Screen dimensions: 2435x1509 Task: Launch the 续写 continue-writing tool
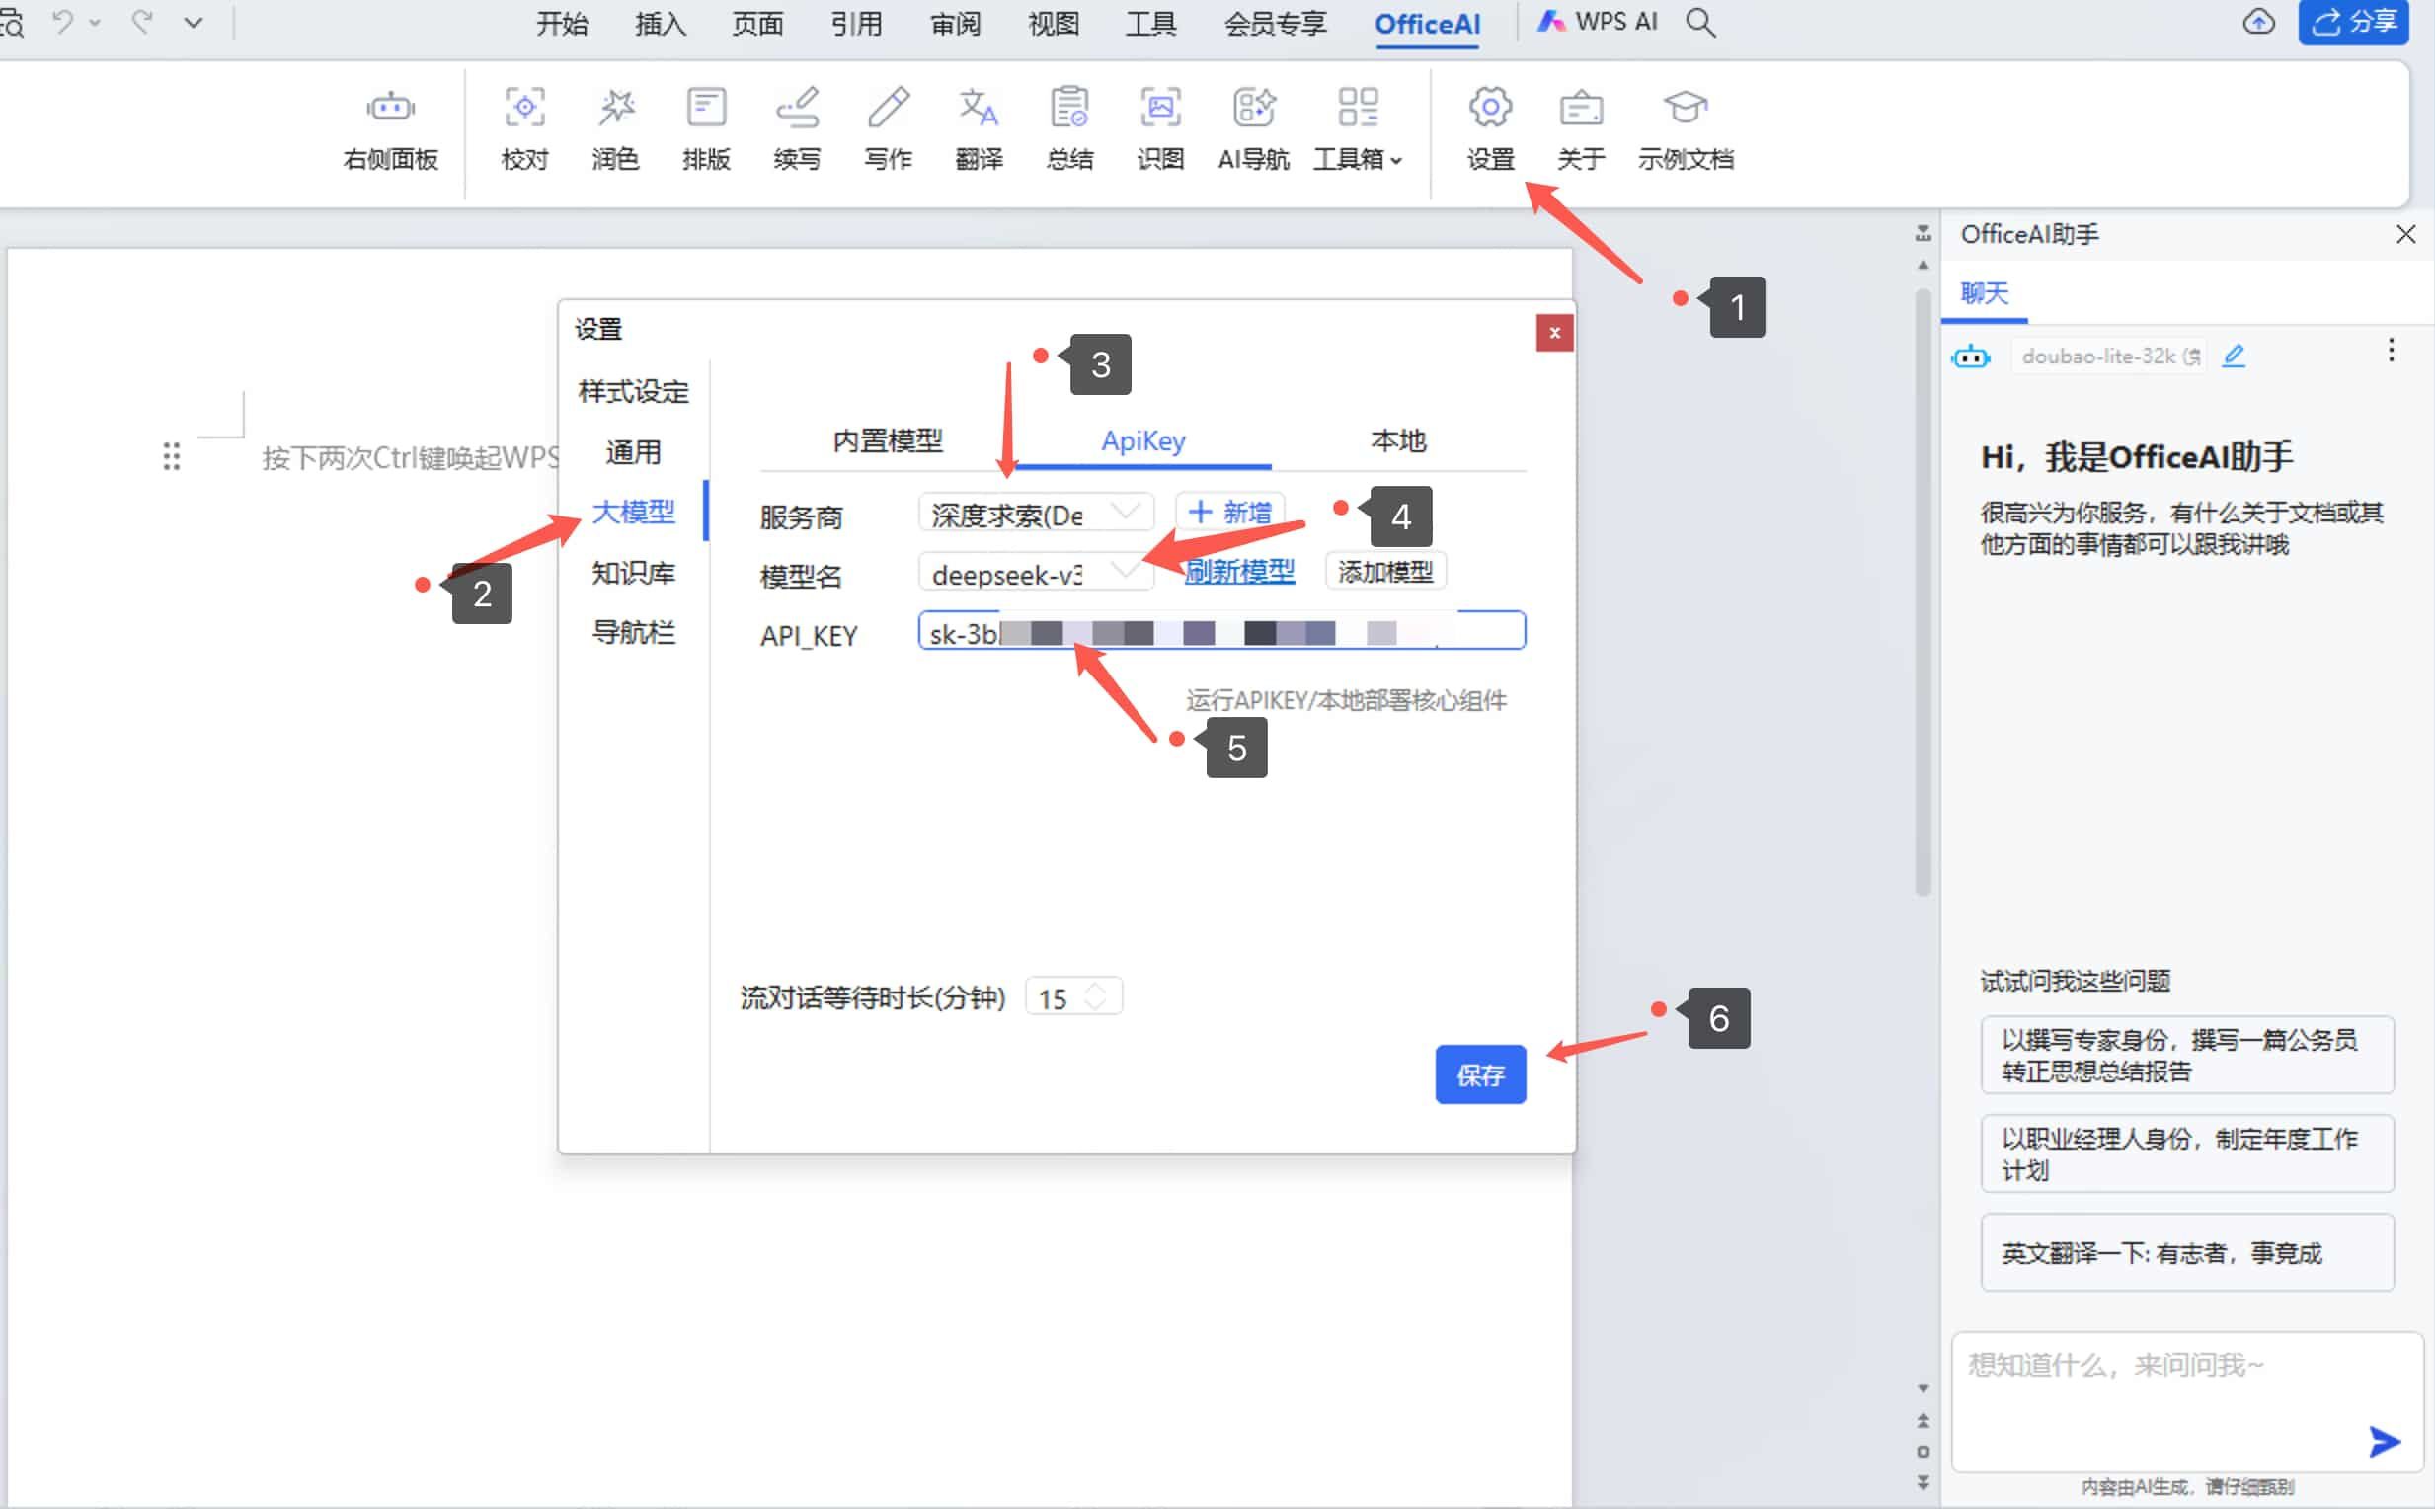coord(797,129)
